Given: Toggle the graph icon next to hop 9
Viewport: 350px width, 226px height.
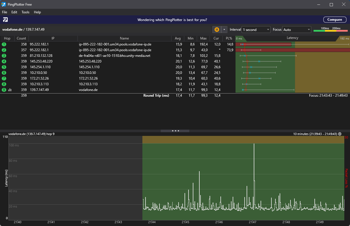Looking at the screenshot, I should 10,90.
